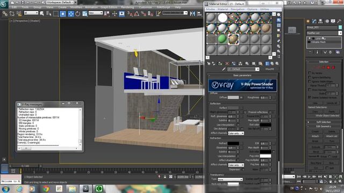The image size is (344, 193).
Task: Open the Hierarchy panel tab icon
Action: 320,21
